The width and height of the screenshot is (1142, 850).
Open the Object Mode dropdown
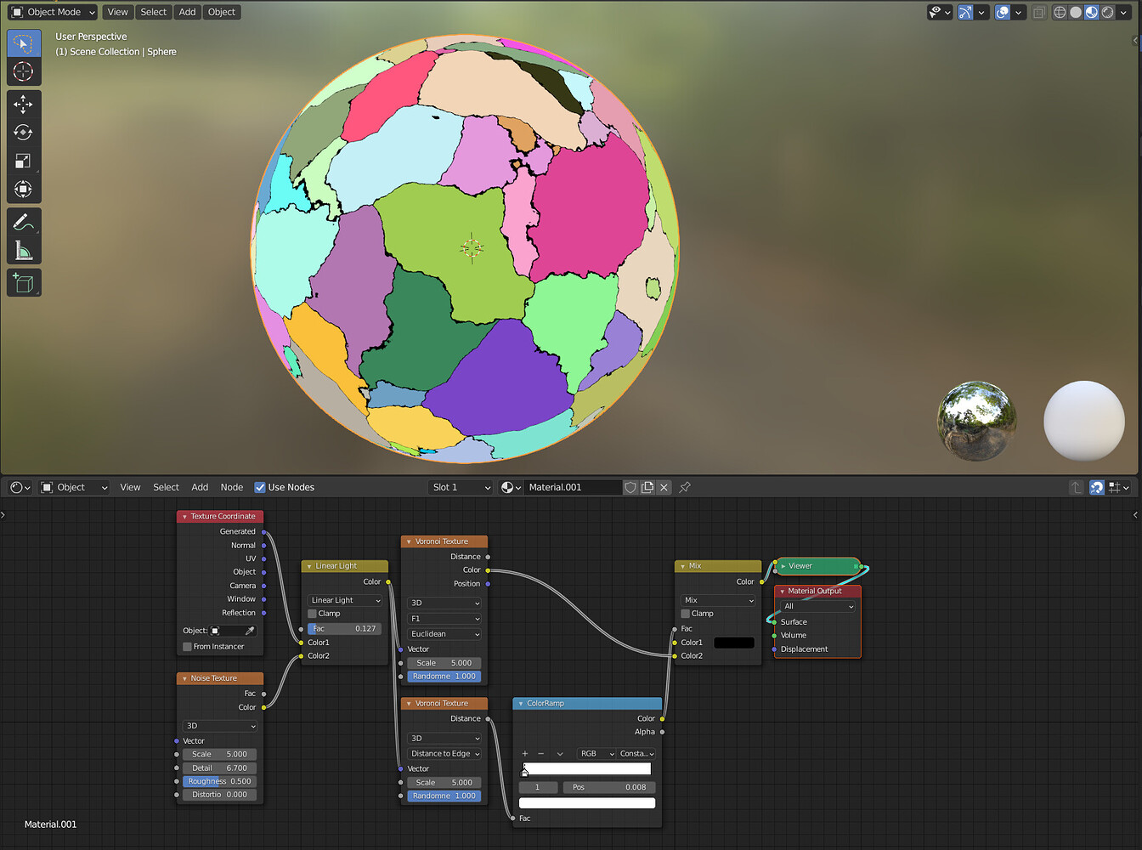coord(52,12)
